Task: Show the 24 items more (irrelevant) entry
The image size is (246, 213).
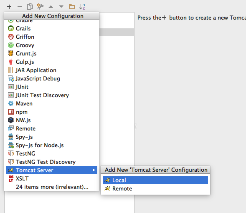Action: (52, 187)
